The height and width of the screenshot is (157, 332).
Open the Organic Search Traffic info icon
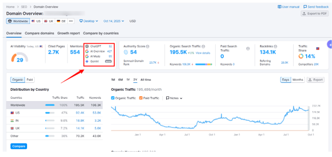(x=203, y=46)
